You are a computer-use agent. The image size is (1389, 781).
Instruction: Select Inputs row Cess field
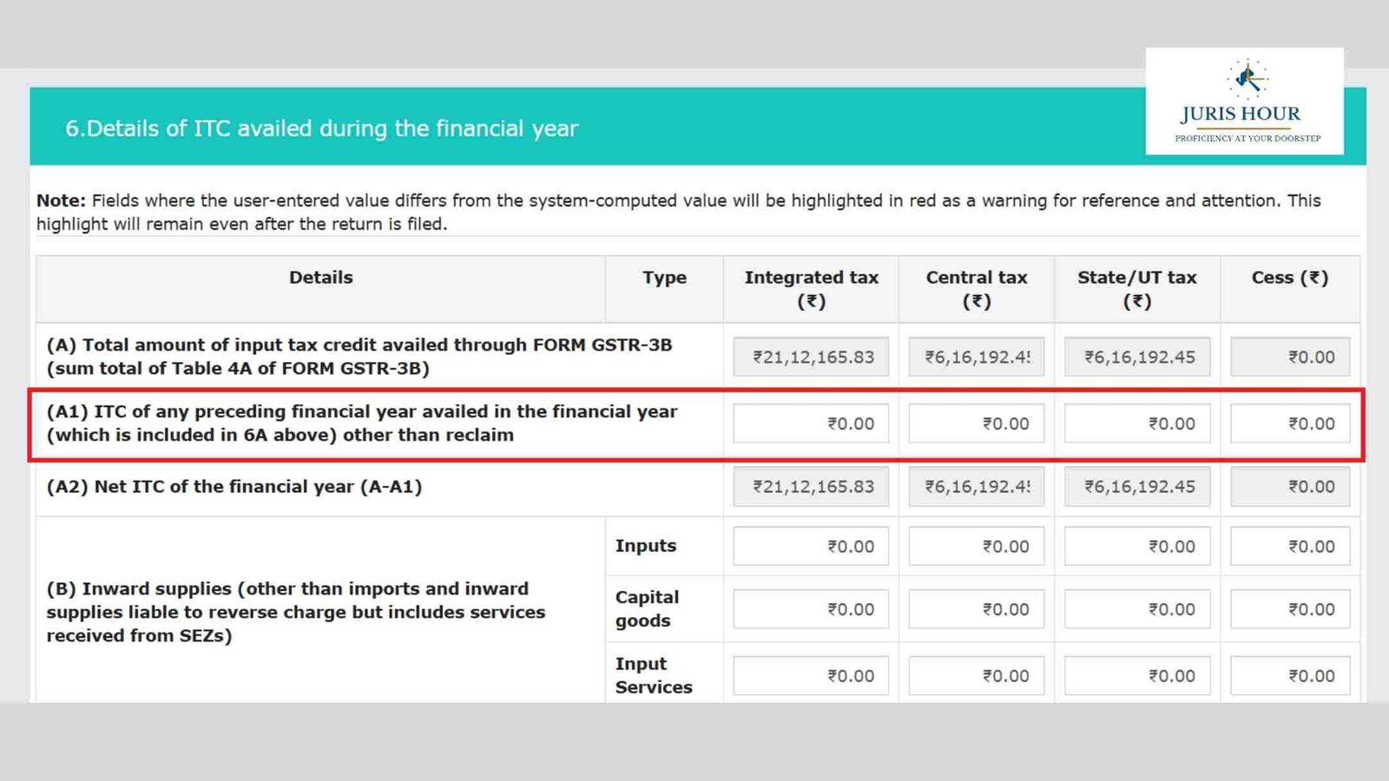pos(1289,547)
